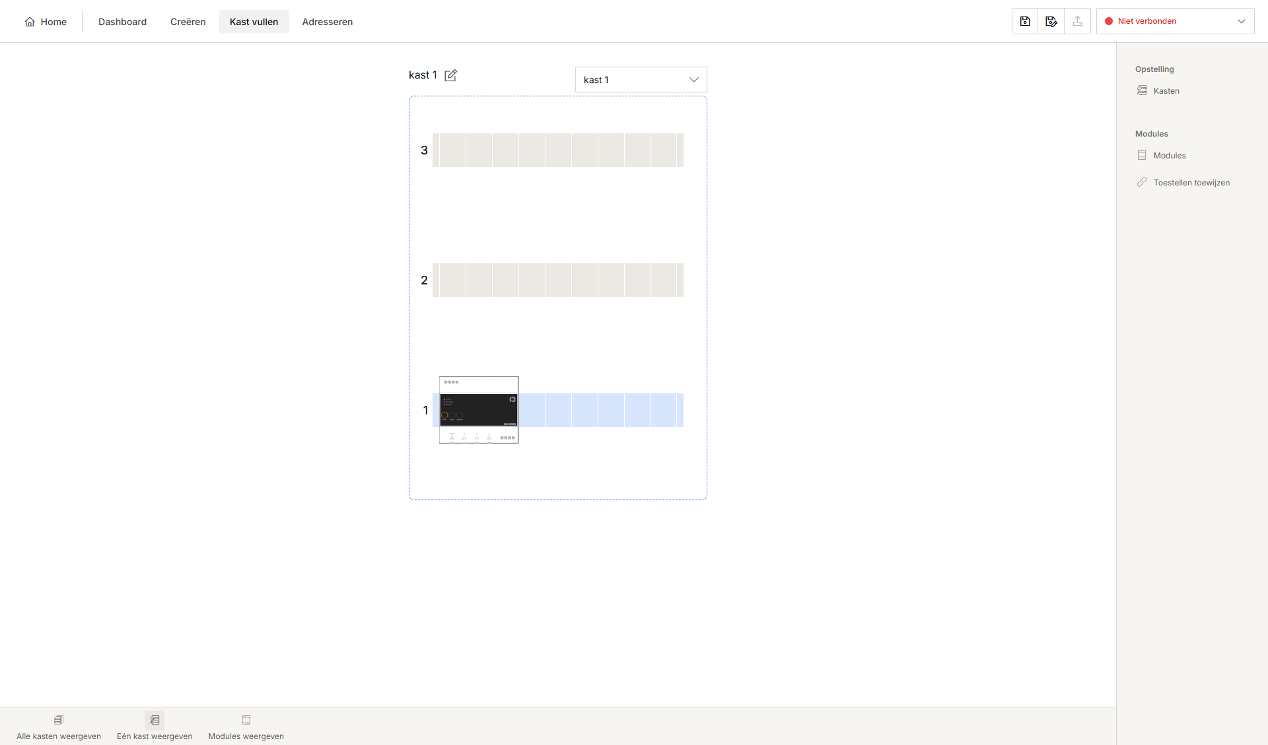Viewport: 1268px width, 745px height.
Task: Click the red Niet verbonden status indicator
Action: [1109, 21]
